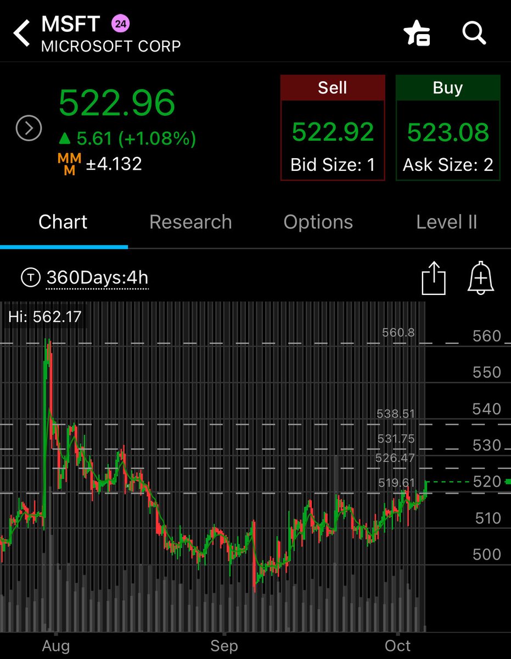Share the chart with the share icon
Screen dimensions: 511x659
click(433, 278)
